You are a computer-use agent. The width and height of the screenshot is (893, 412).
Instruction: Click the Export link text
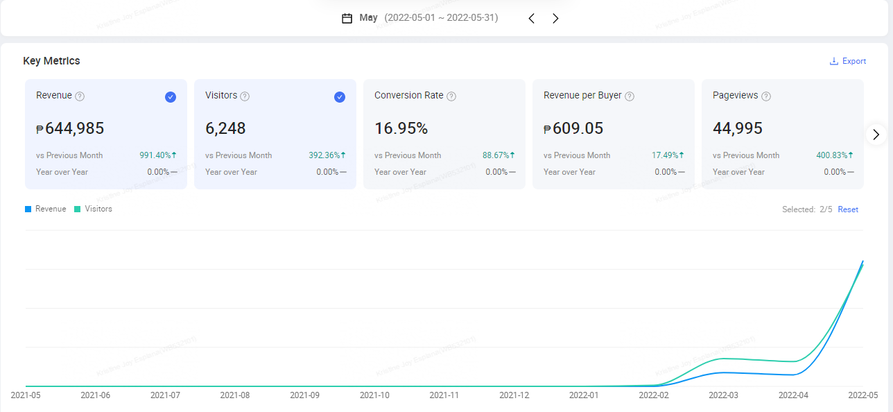[x=854, y=61]
